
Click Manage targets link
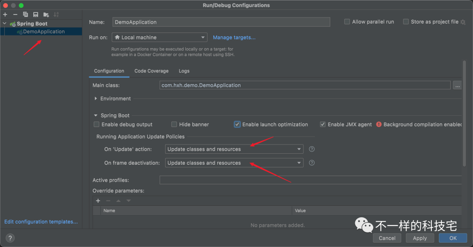pos(234,37)
